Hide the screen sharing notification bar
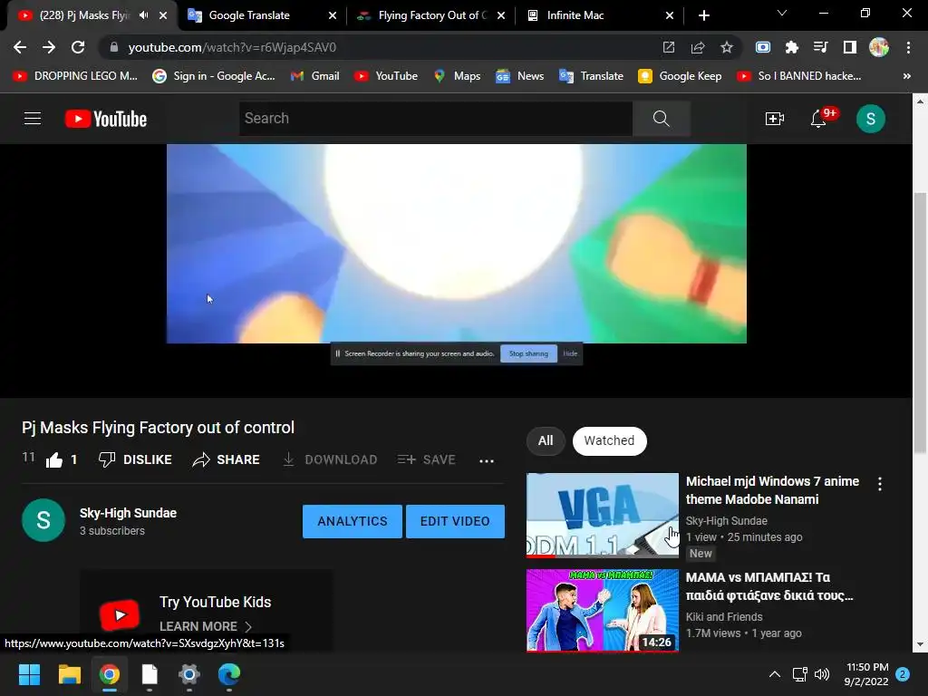The image size is (928, 696). (570, 354)
